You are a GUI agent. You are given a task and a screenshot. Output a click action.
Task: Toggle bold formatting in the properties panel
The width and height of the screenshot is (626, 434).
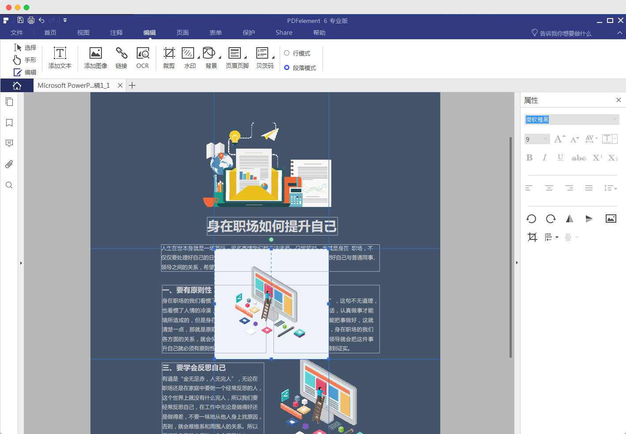[x=529, y=157]
